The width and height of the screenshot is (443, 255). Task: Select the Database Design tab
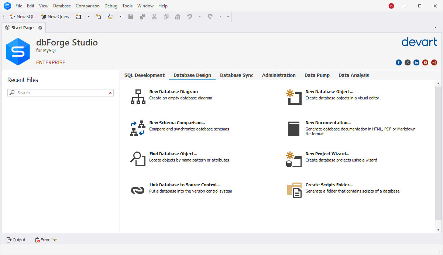click(192, 75)
